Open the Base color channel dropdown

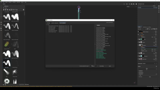tap(140, 29)
